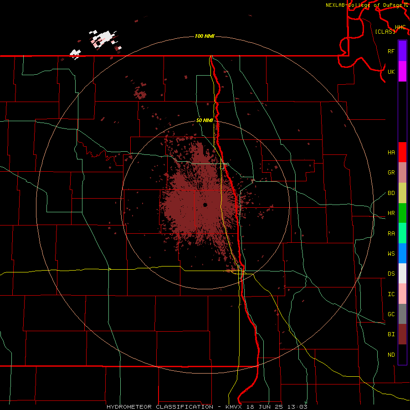Screen dimensions: 410x410
Task: Pick the HR green legend swatch
Action: pos(402,213)
